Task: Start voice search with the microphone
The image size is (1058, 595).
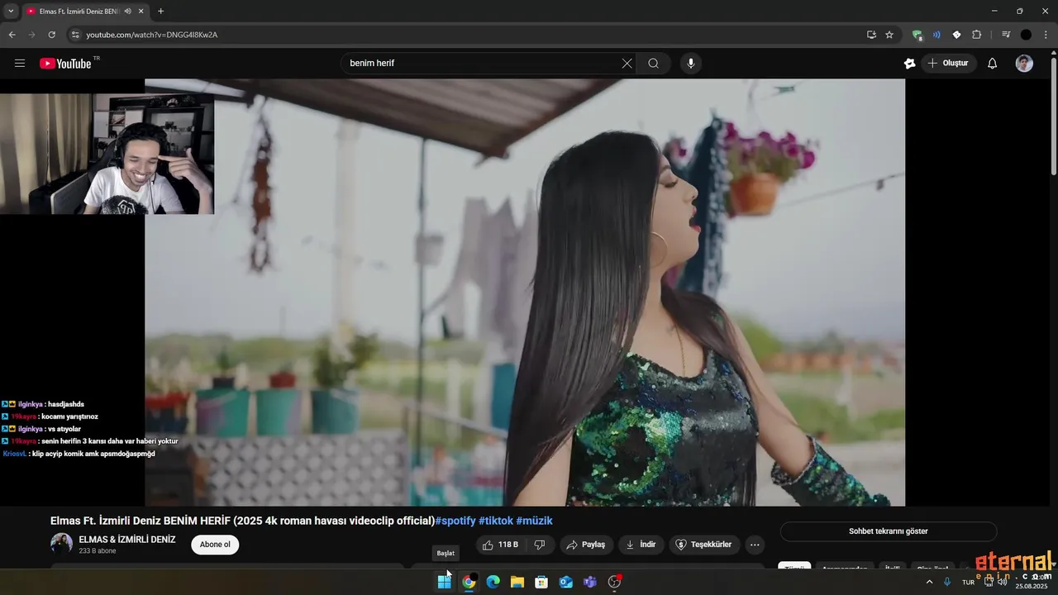Action: click(x=691, y=64)
